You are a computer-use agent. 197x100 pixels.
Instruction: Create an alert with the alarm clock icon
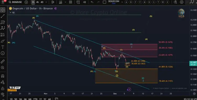click(x=78, y=2)
